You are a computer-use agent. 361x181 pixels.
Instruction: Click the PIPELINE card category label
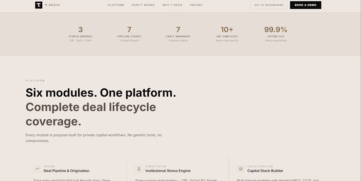click(x=49, y=167)
